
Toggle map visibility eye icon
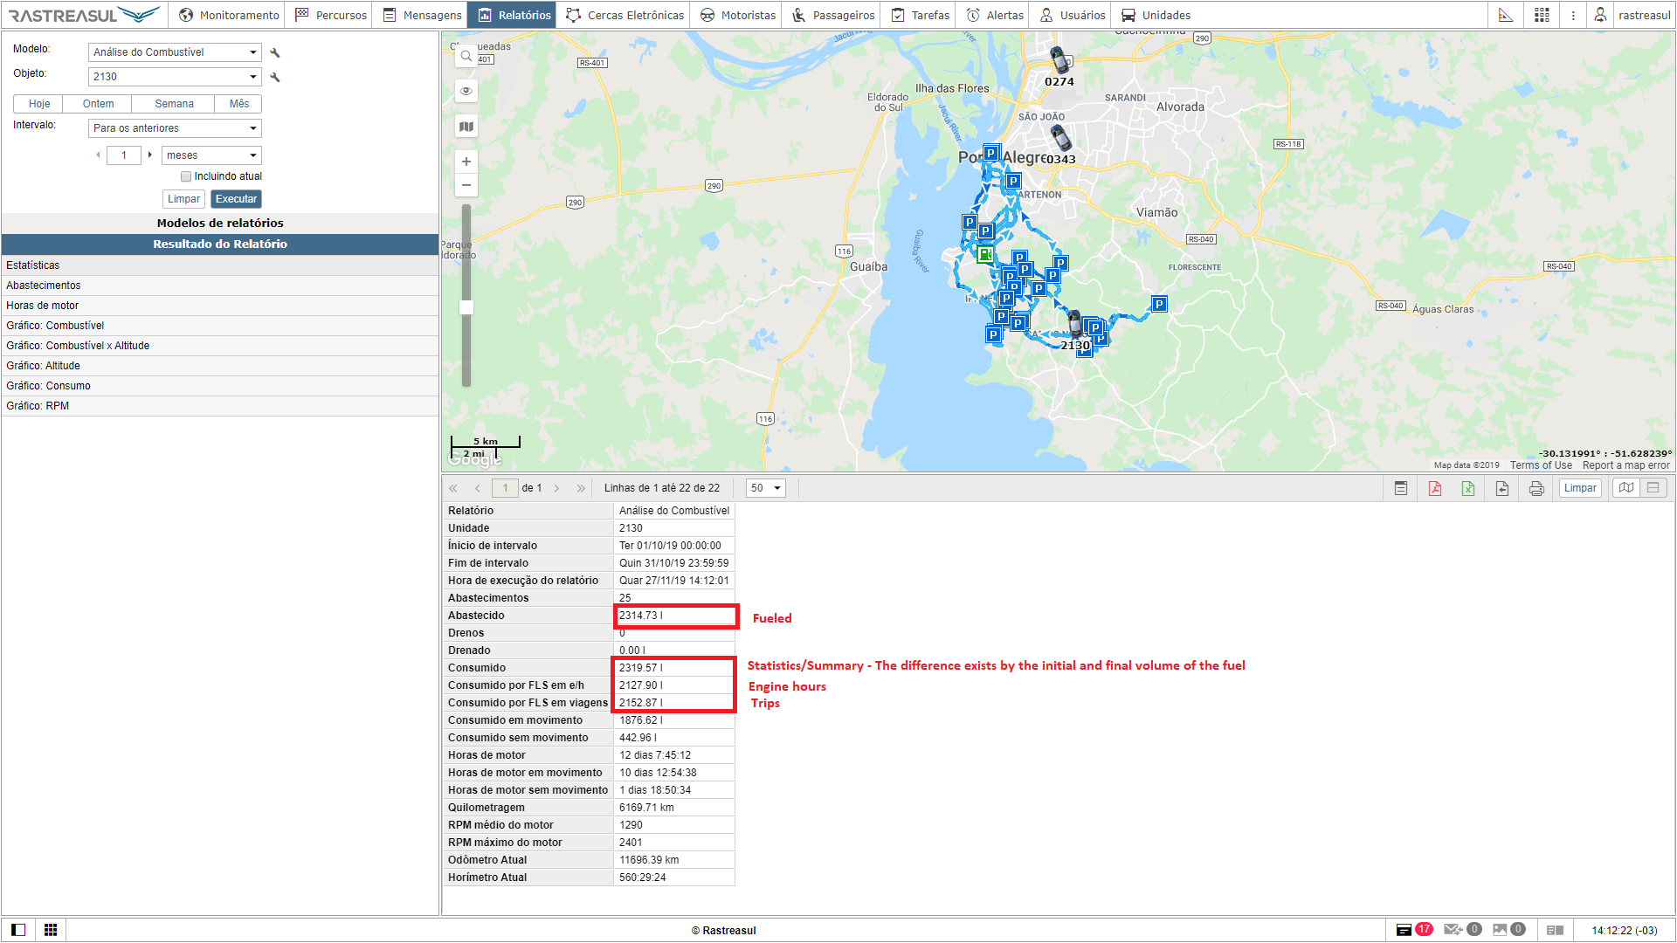(x=466, y=91)
